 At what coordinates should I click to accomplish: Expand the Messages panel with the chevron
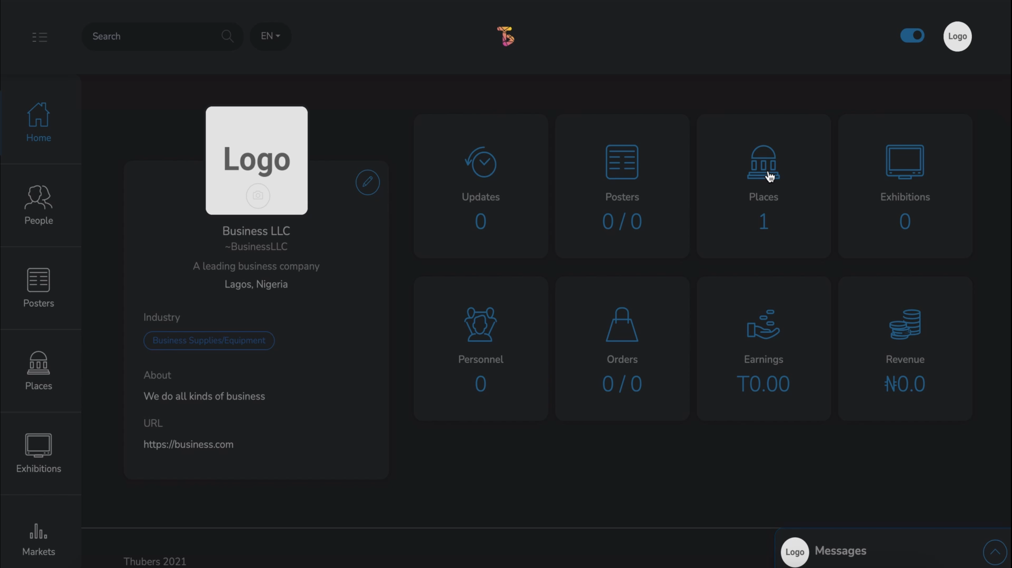[994, 552]
